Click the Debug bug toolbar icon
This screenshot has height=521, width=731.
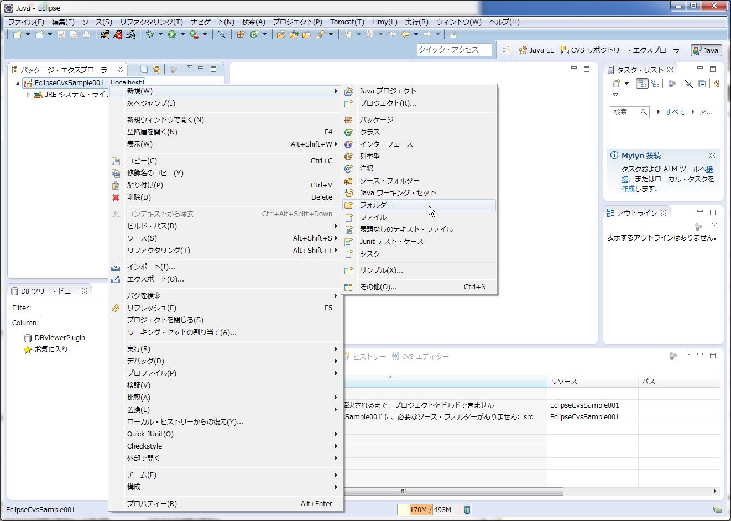[150, 34]
